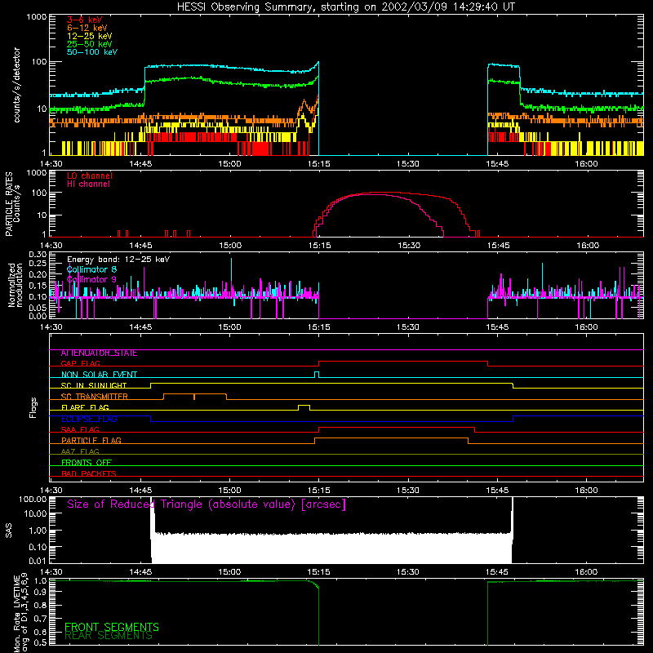Select the dim olive flag label above FRONTS_OFF
Viewport: 653px width, 653px height.
(80, 452)
